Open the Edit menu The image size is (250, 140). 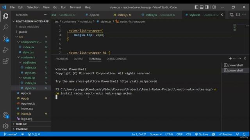[21, 7]
